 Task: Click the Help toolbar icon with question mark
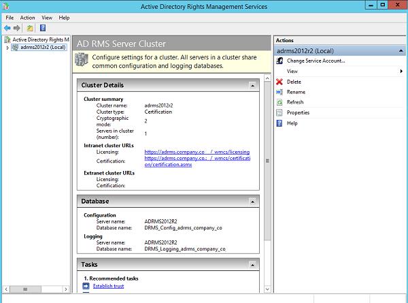(43, 28)
